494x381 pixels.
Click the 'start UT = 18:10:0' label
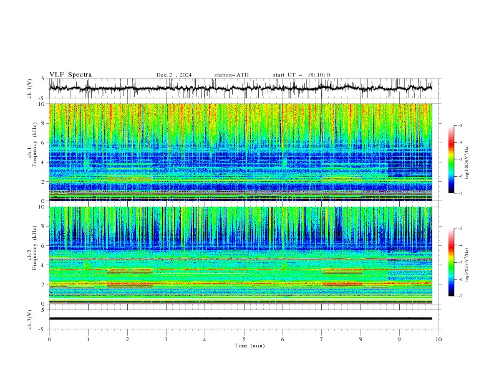301,75
